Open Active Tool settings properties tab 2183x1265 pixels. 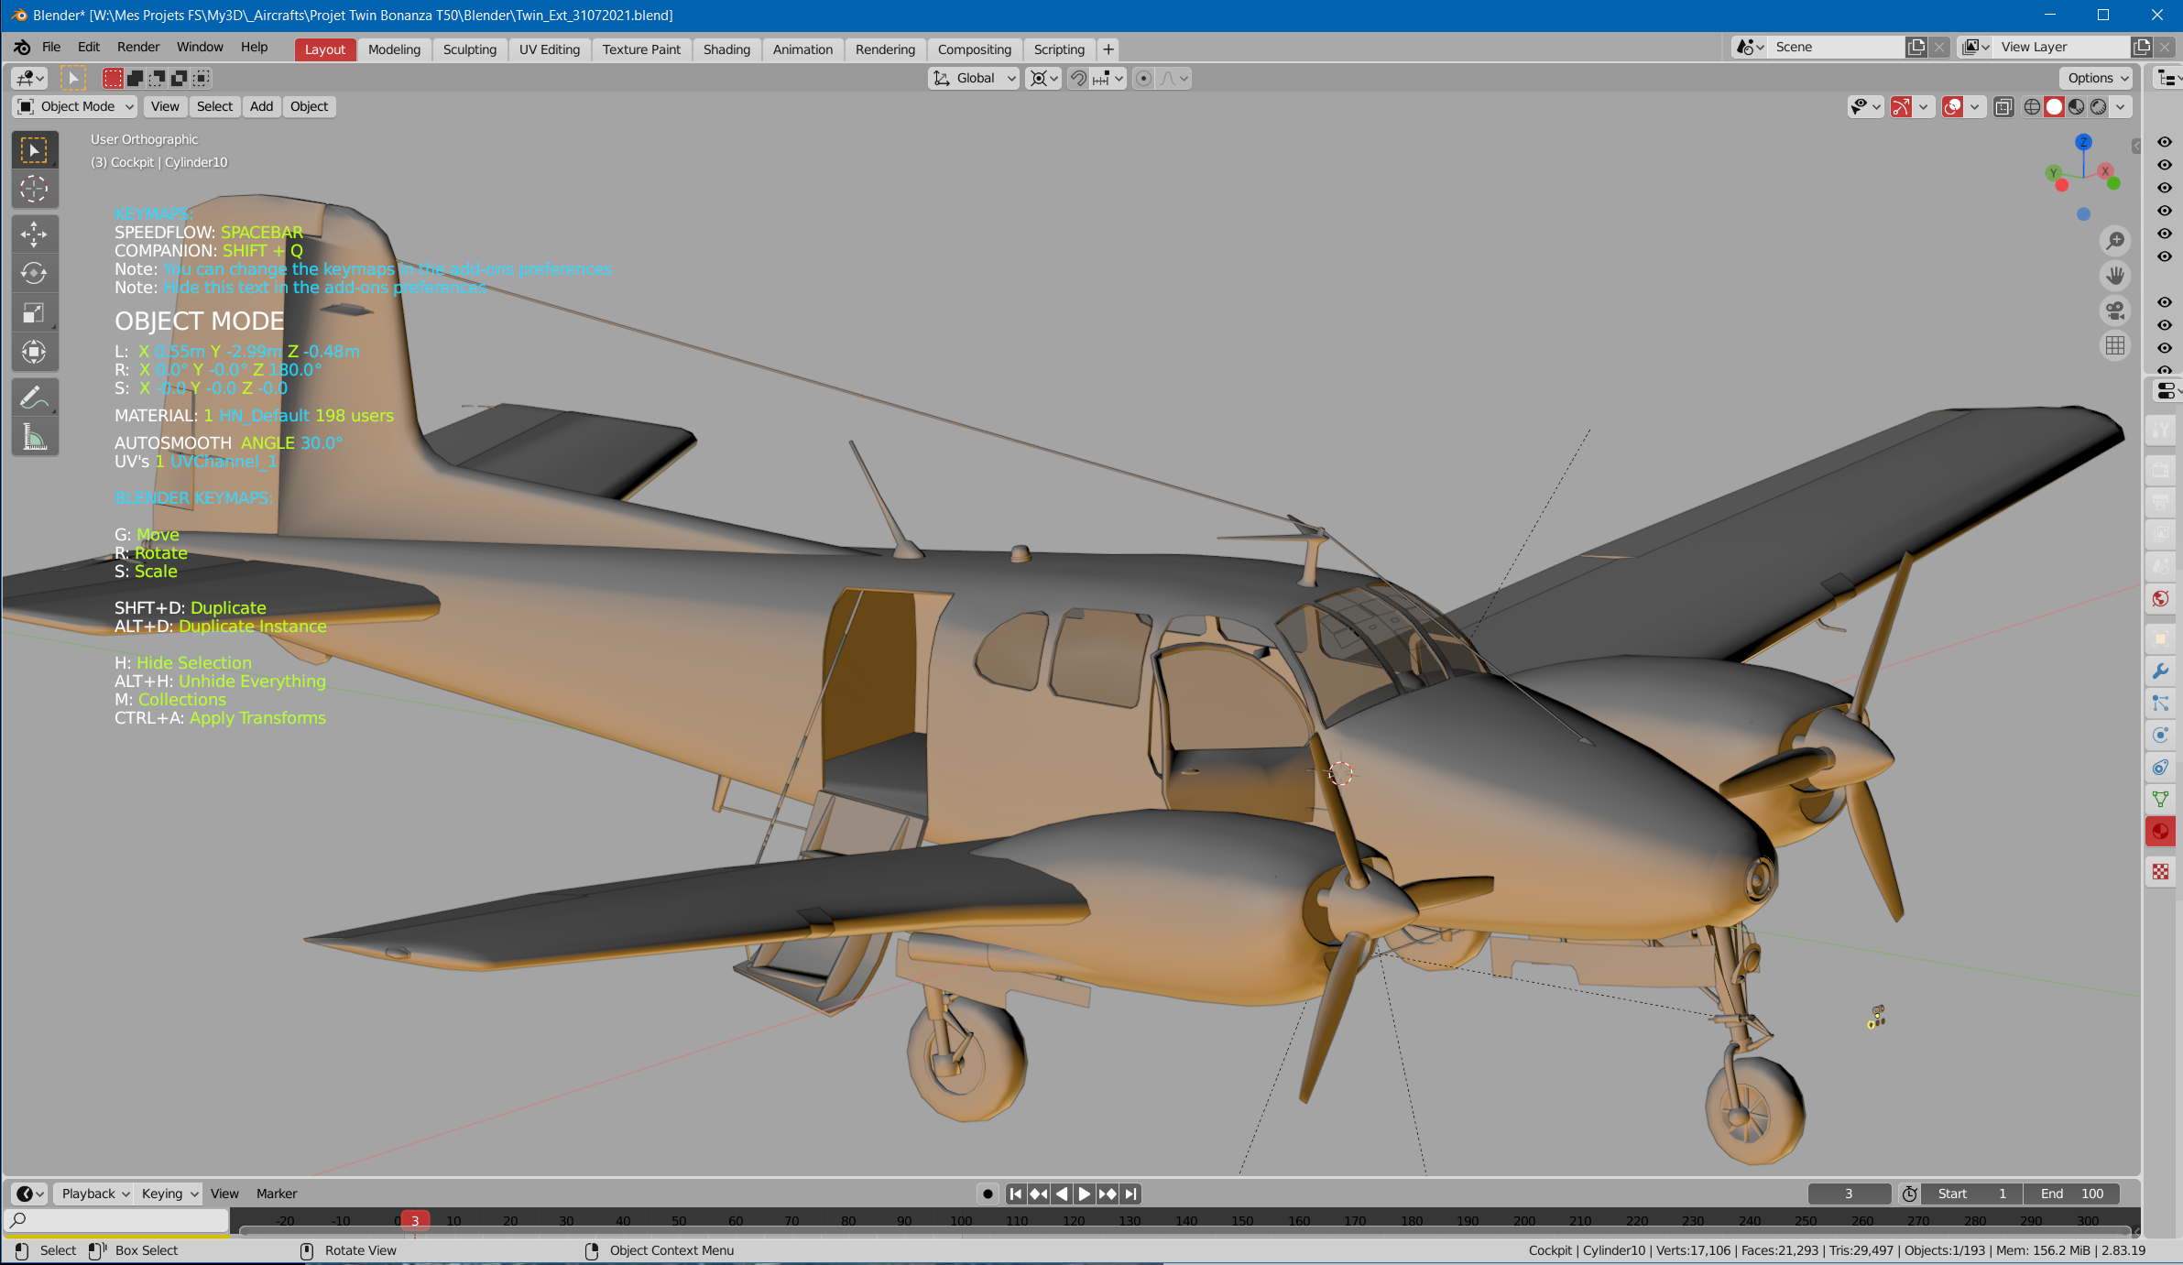click(x=2160, y=430)
